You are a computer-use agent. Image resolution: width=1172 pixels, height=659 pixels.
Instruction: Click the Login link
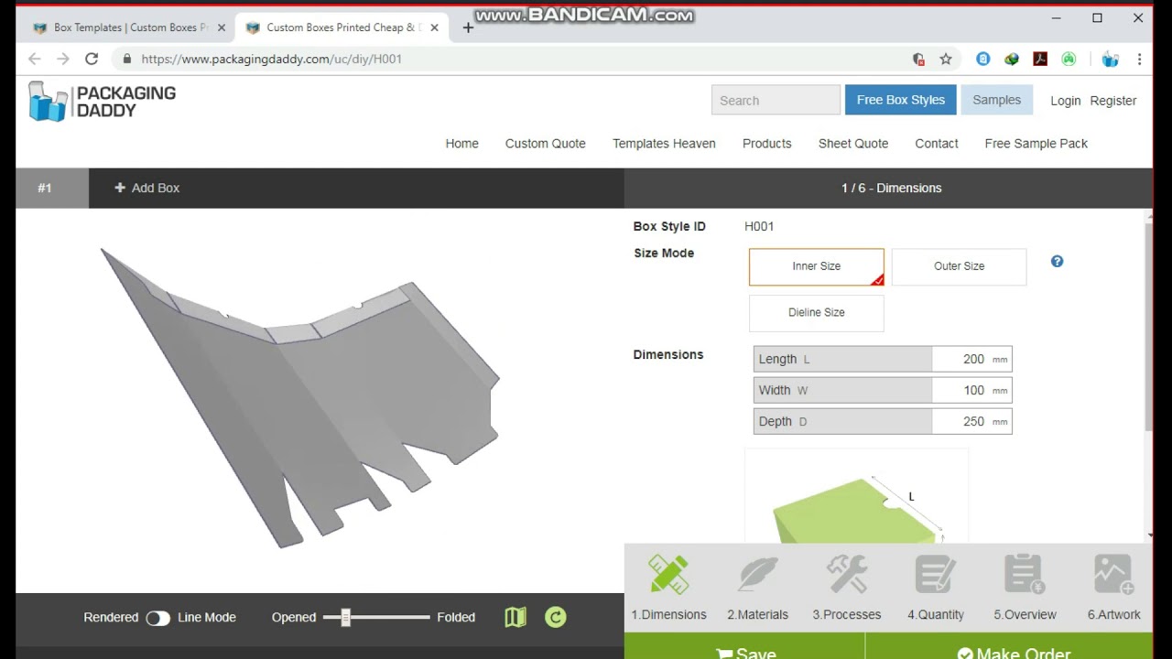click(1065, 101)
